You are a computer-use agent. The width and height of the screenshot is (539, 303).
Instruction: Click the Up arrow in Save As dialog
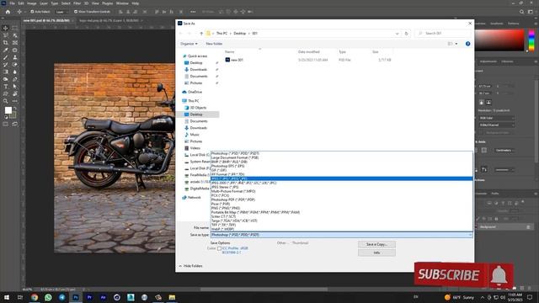tap(201, 34)
